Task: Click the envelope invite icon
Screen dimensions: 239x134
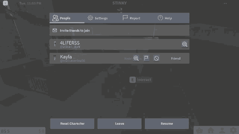Action: tap(55, 31)
